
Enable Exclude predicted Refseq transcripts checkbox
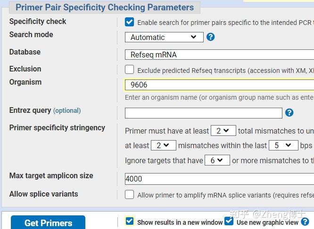129,70
